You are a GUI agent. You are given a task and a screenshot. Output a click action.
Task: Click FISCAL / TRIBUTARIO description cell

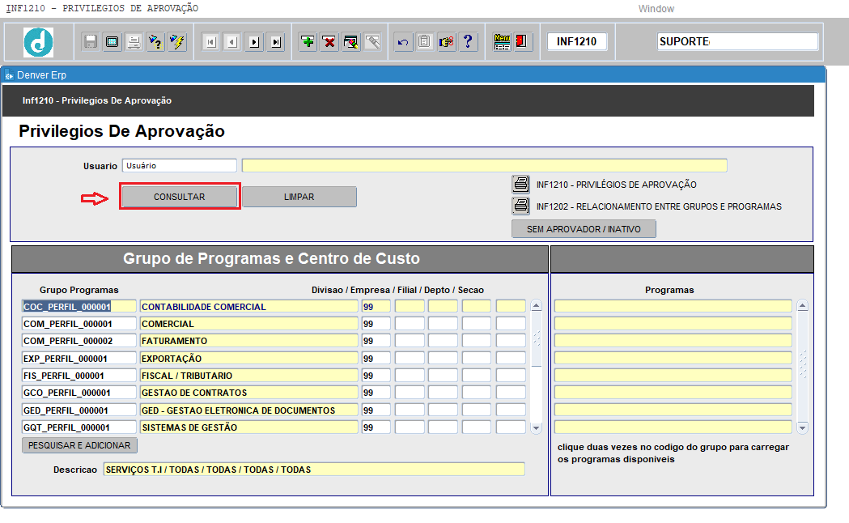point(249,376)
